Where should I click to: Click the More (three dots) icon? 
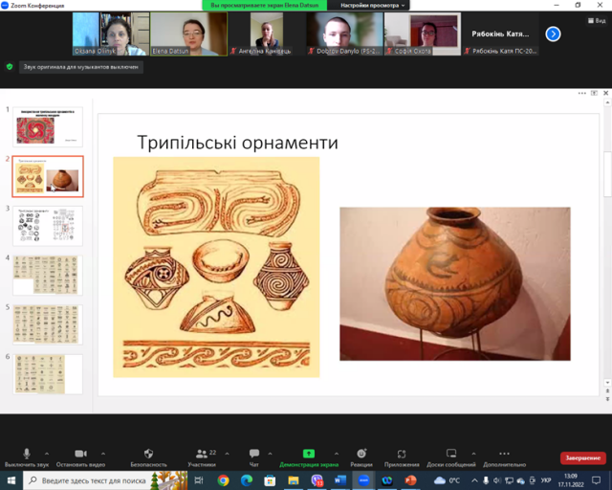pos(504,454)
